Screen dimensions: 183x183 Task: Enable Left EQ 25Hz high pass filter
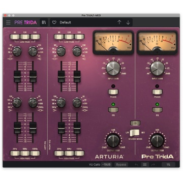15,153
